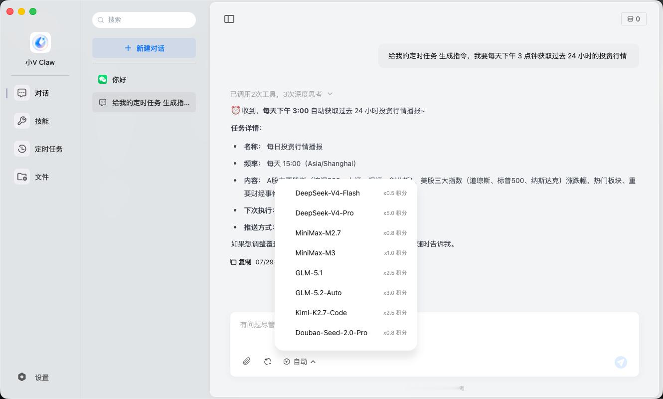Select DeepSeek-V4-Flash from model list
The height and width of the screenshot is (399, 663).
click(346, 193)
